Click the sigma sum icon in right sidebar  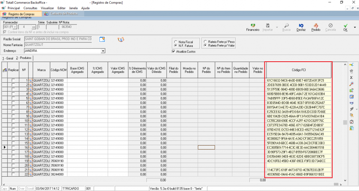[x=351, y=77]
